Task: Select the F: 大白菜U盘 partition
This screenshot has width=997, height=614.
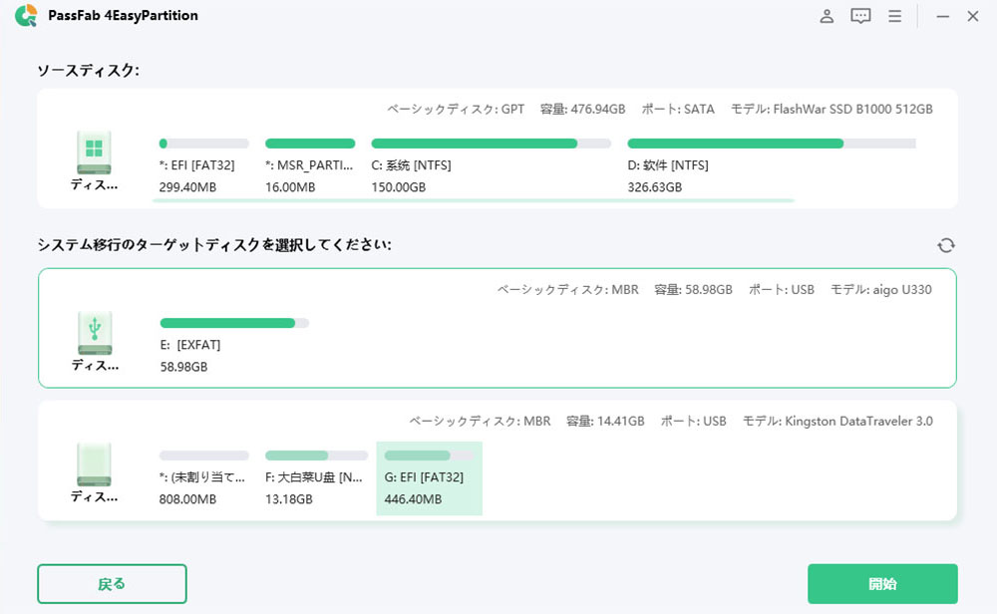Action: point(309,478)
